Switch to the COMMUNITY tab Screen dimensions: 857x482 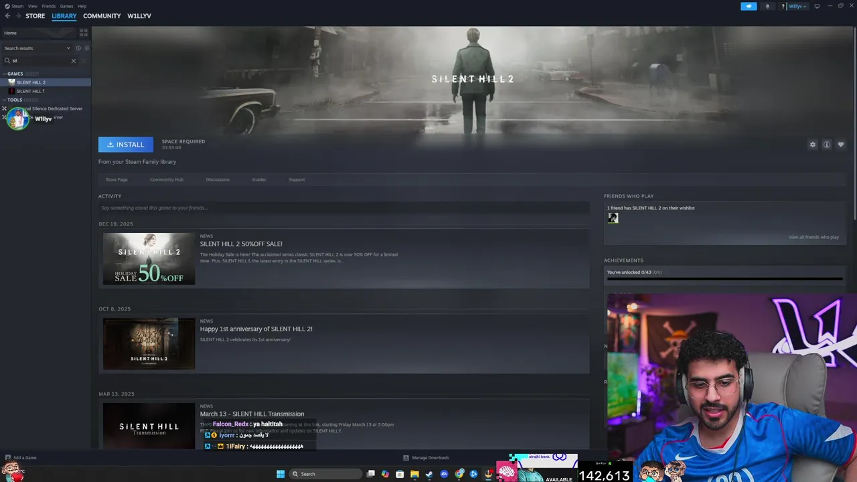(x=102, y=16)
